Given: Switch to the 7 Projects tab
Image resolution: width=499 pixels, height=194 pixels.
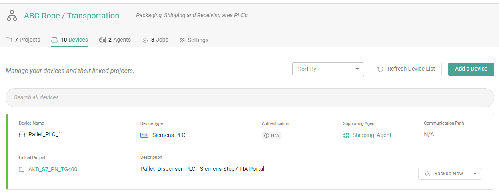Looking at the screenshot, I should [23, 40].
